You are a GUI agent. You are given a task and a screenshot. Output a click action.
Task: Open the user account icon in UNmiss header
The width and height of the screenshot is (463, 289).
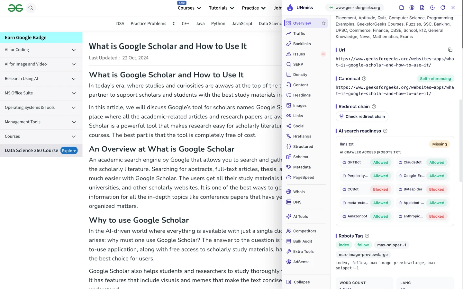pyautogui.click(x=412, y=8)
